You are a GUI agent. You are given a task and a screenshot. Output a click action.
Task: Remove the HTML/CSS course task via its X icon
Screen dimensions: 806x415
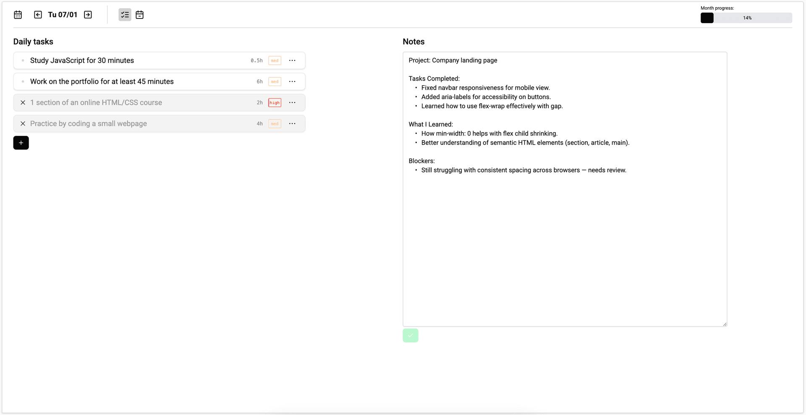click(x=23, y=102)
